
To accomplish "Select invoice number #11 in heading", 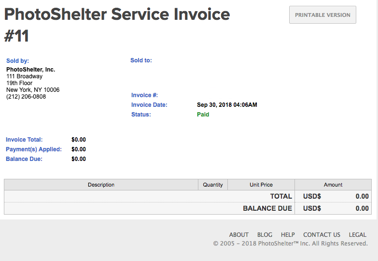I will tap(16, 36).
